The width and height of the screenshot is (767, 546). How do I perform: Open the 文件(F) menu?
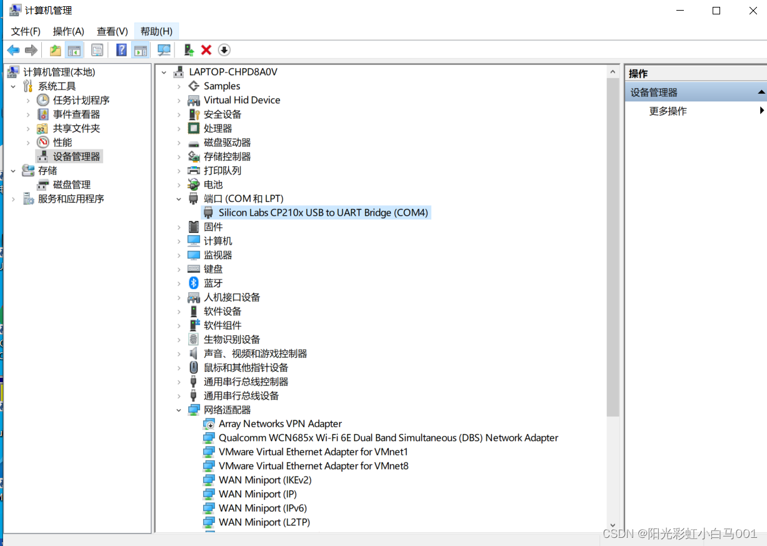coord(26,31)
